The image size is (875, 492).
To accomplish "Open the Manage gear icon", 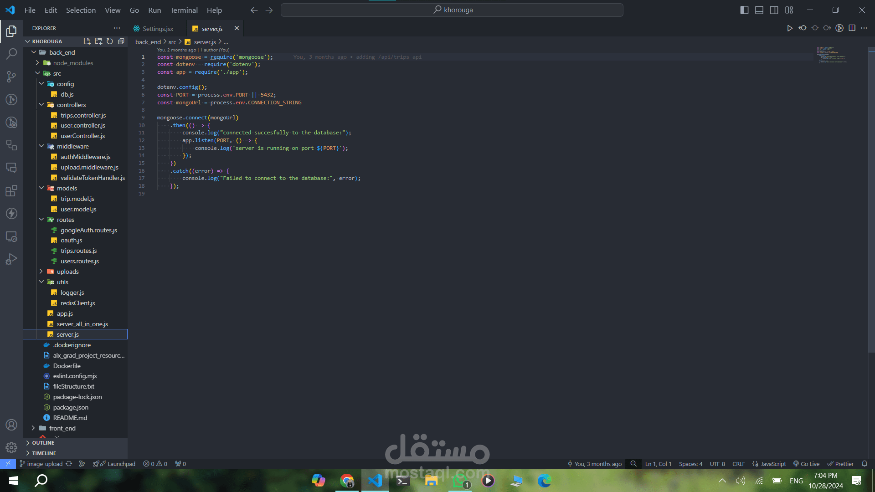I will point(11,447).
